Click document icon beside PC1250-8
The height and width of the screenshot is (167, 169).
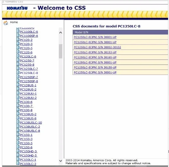(18, 64)
